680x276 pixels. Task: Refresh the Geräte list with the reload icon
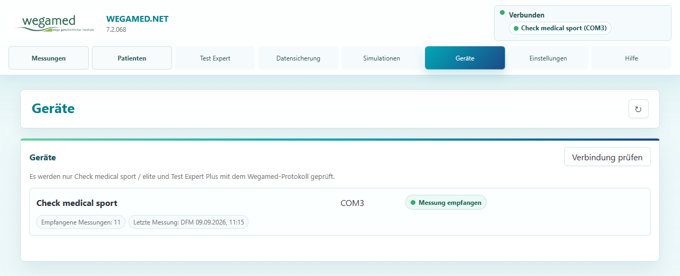click(638, 109)
